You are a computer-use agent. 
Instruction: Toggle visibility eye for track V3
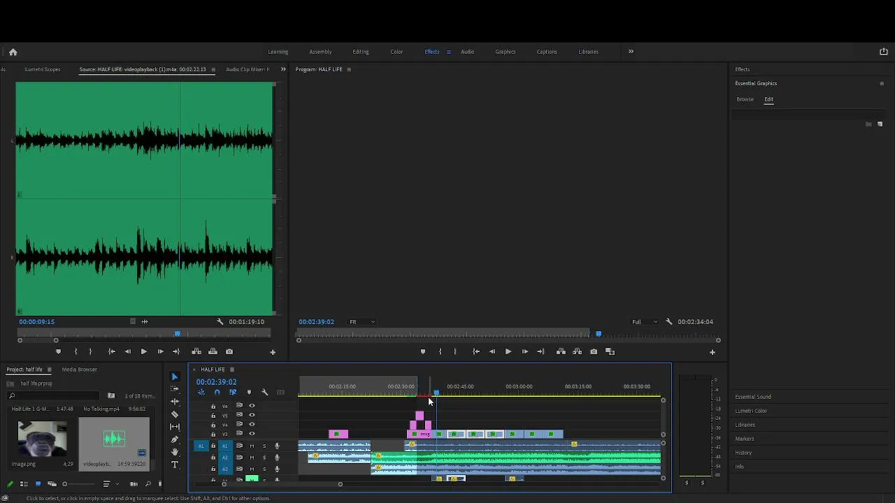(252, 434)
